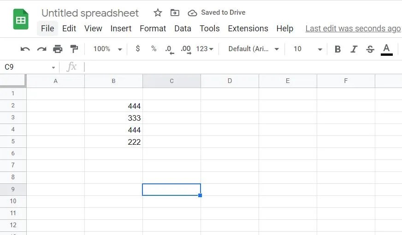Activate the paint format tool
The height and width of the screenshot is (235, 402).
(74, 49)
